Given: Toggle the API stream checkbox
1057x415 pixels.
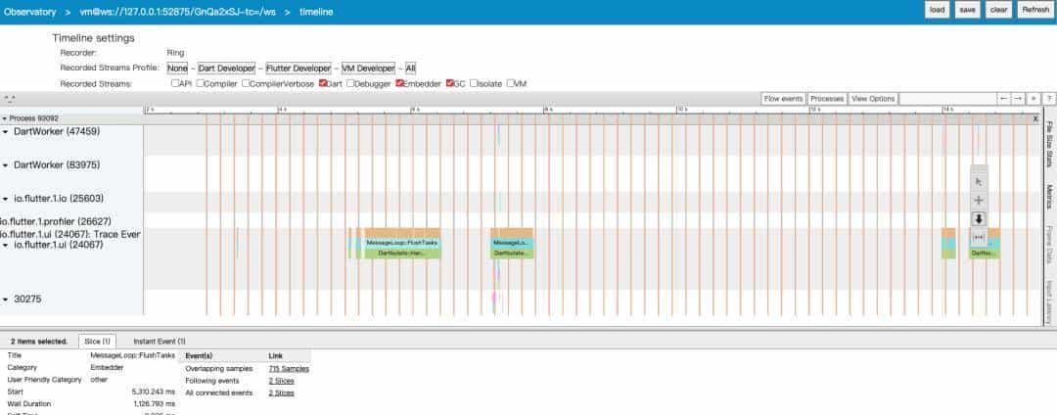Looking at the screenshot, I should coord(175,83).
